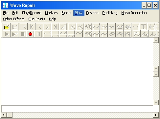Open the highlighted View menu

point(79,13)
